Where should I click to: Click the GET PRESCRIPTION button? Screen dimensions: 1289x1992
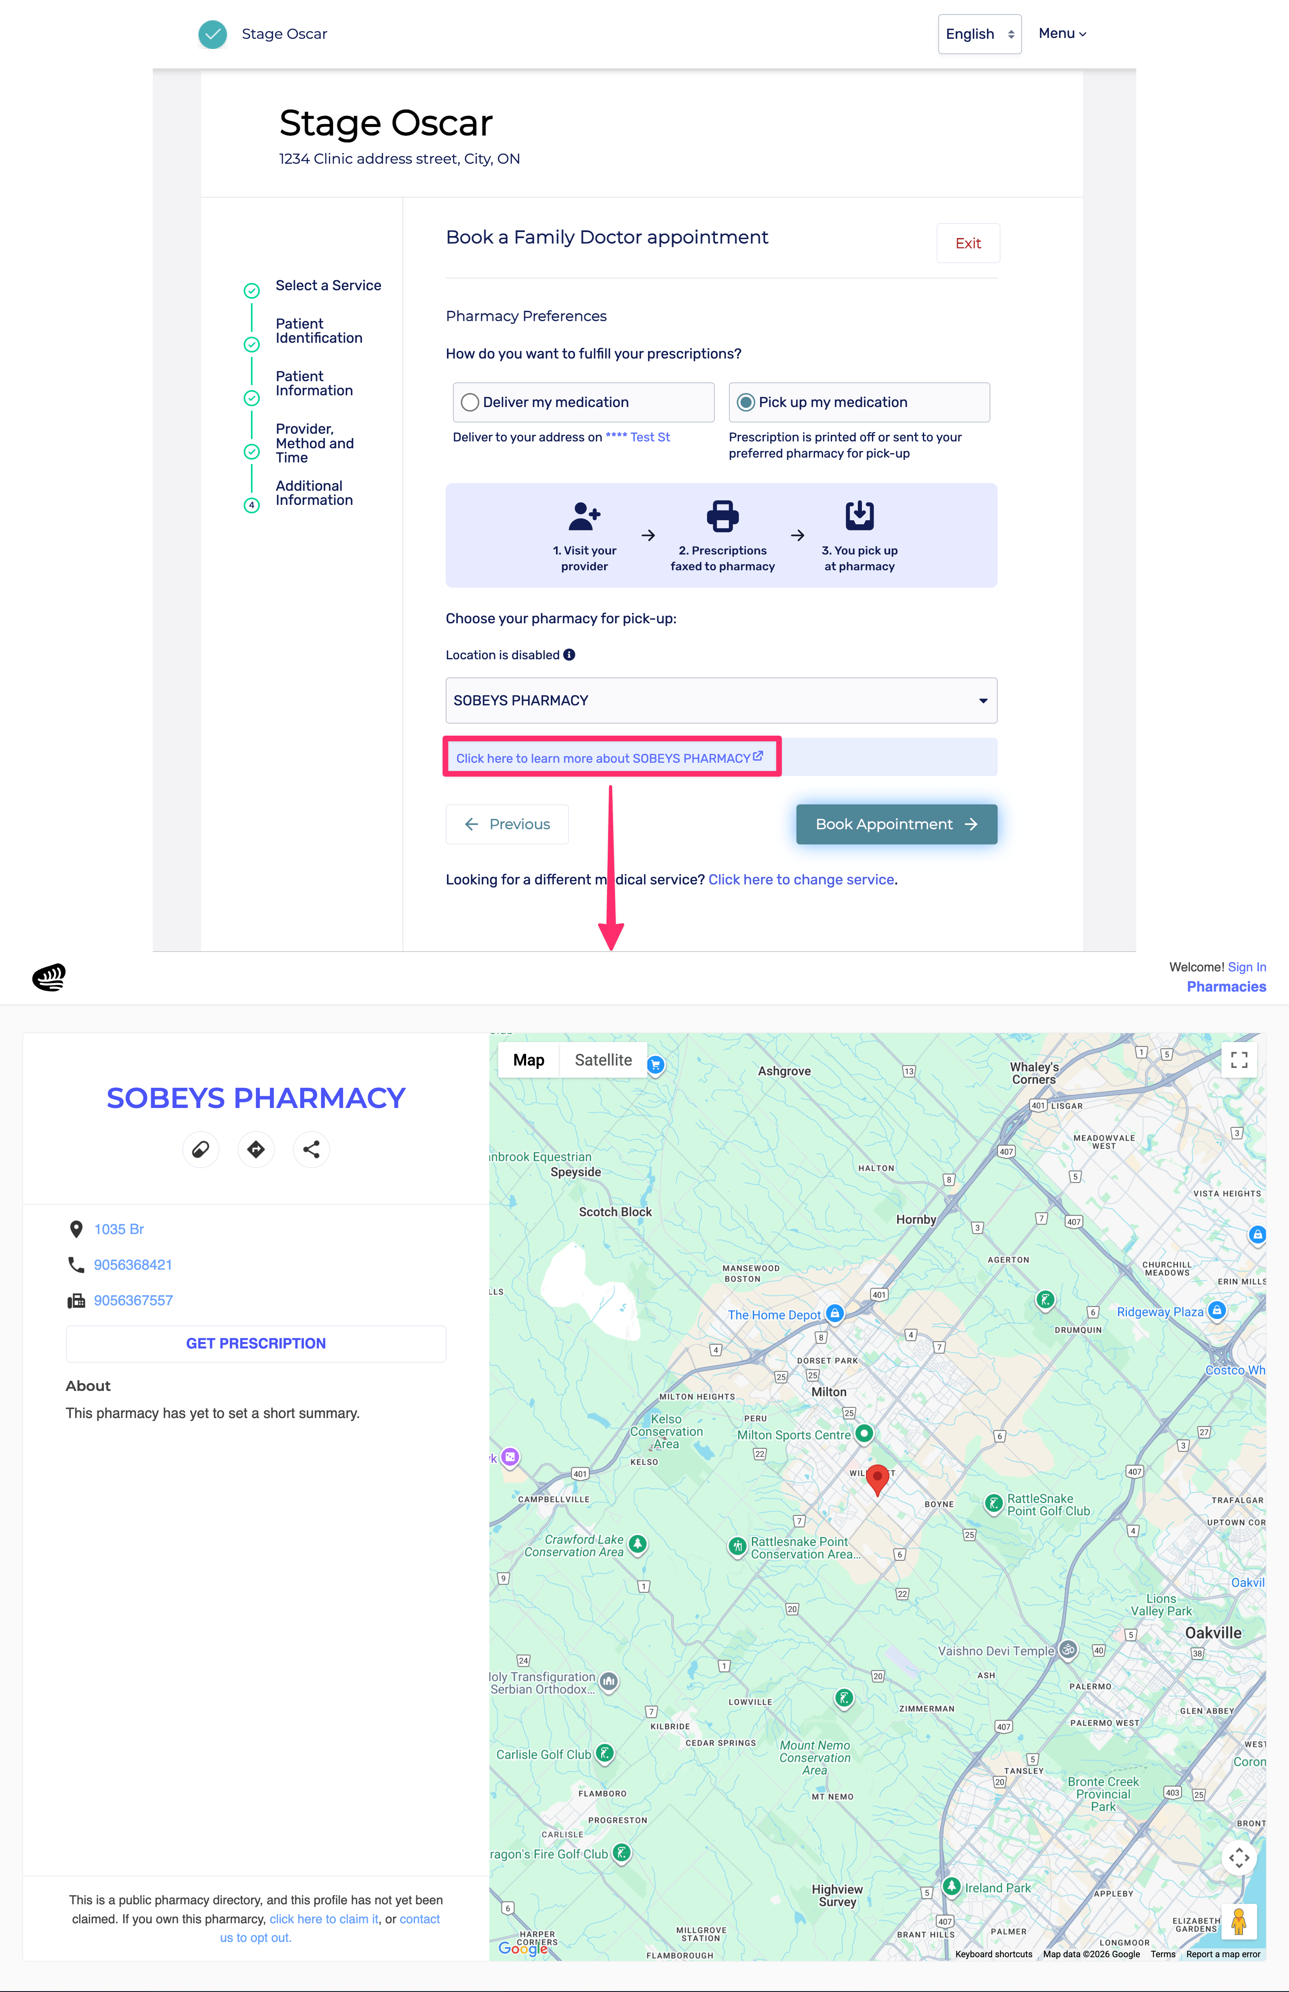point(256,1343)
